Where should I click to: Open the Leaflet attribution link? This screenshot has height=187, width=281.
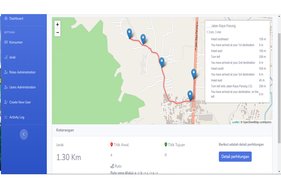point(235,122)
